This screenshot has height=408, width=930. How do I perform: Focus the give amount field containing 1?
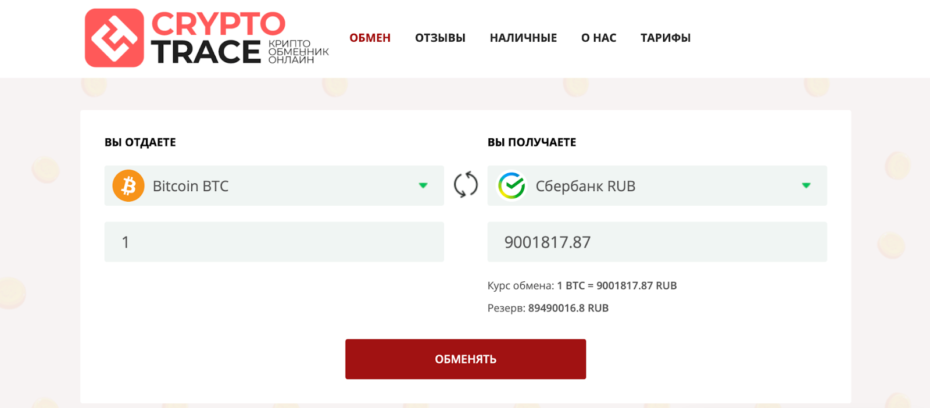274,242
